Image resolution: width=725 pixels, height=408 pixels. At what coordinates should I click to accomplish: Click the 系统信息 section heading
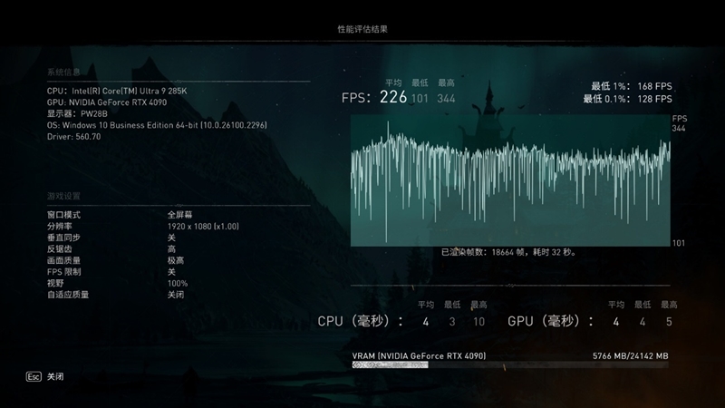(x=63, y=73)
